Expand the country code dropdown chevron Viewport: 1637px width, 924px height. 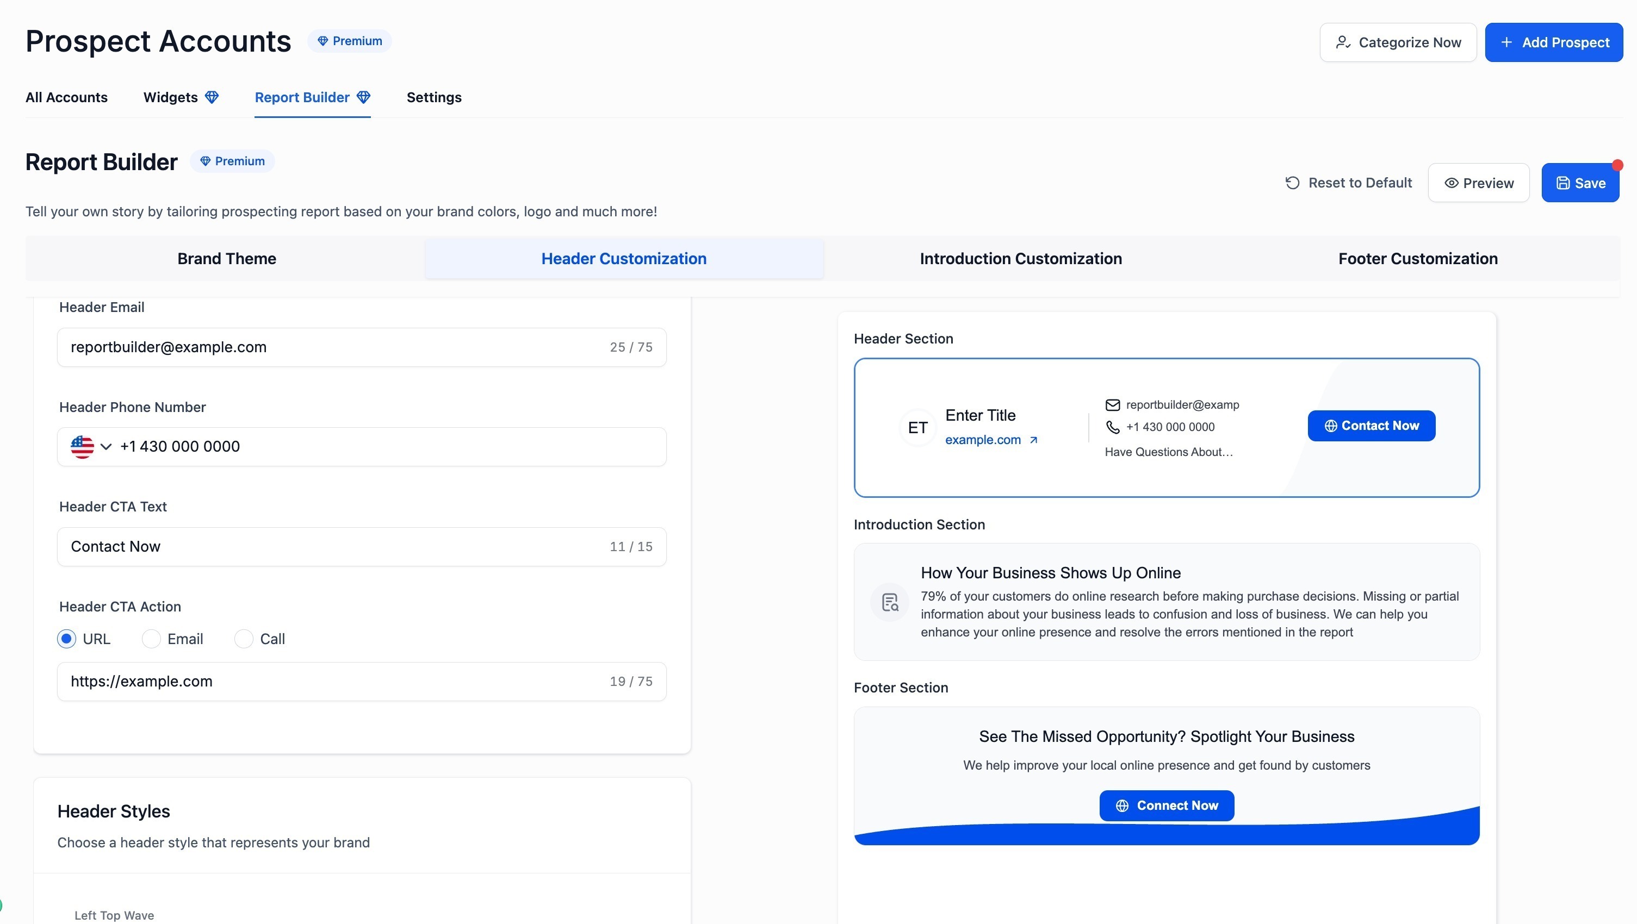(106, 446)
